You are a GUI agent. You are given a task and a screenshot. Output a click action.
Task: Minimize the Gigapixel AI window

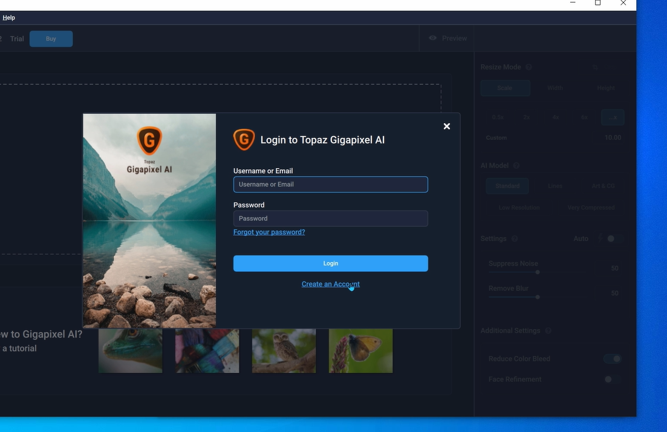(573, 3)
